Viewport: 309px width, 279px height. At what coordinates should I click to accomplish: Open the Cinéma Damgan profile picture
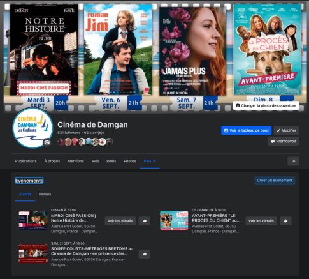coord(32,128)
